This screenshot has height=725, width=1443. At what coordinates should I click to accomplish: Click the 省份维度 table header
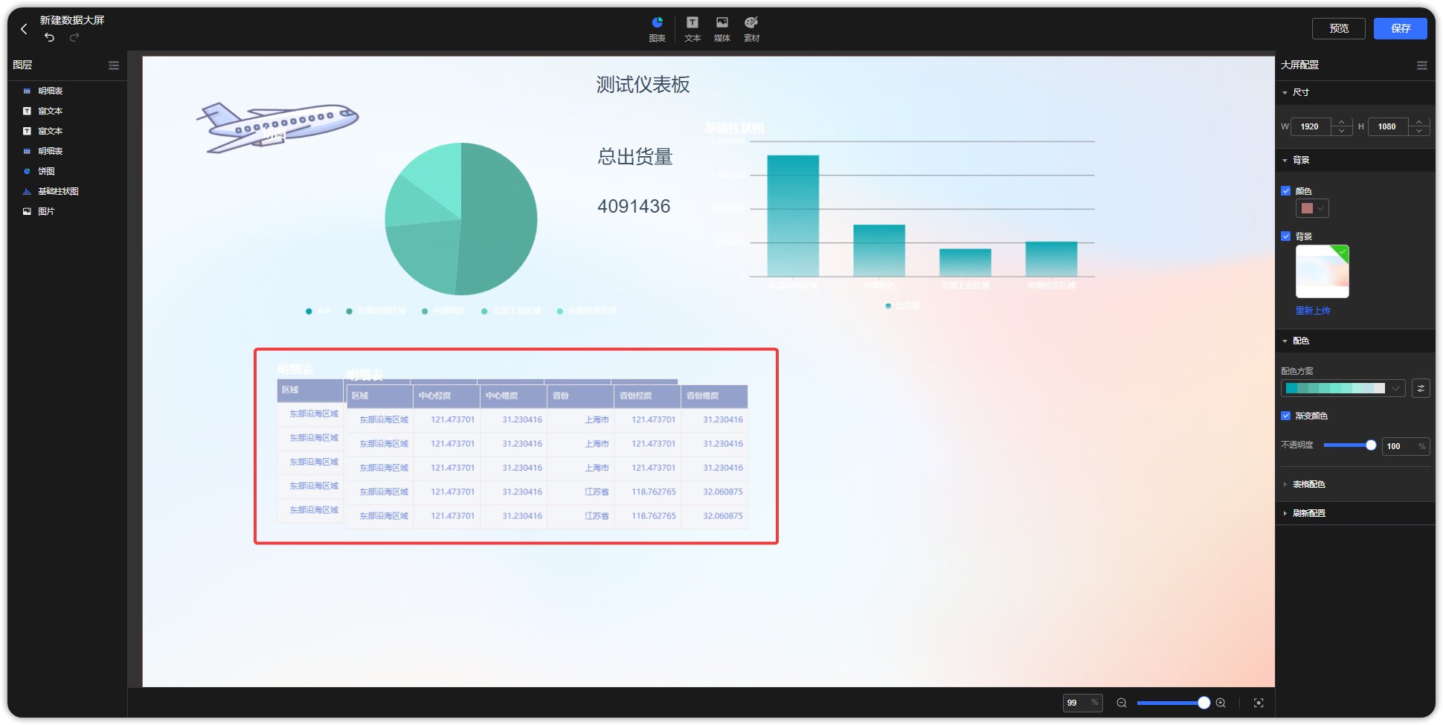click(714, 396)
